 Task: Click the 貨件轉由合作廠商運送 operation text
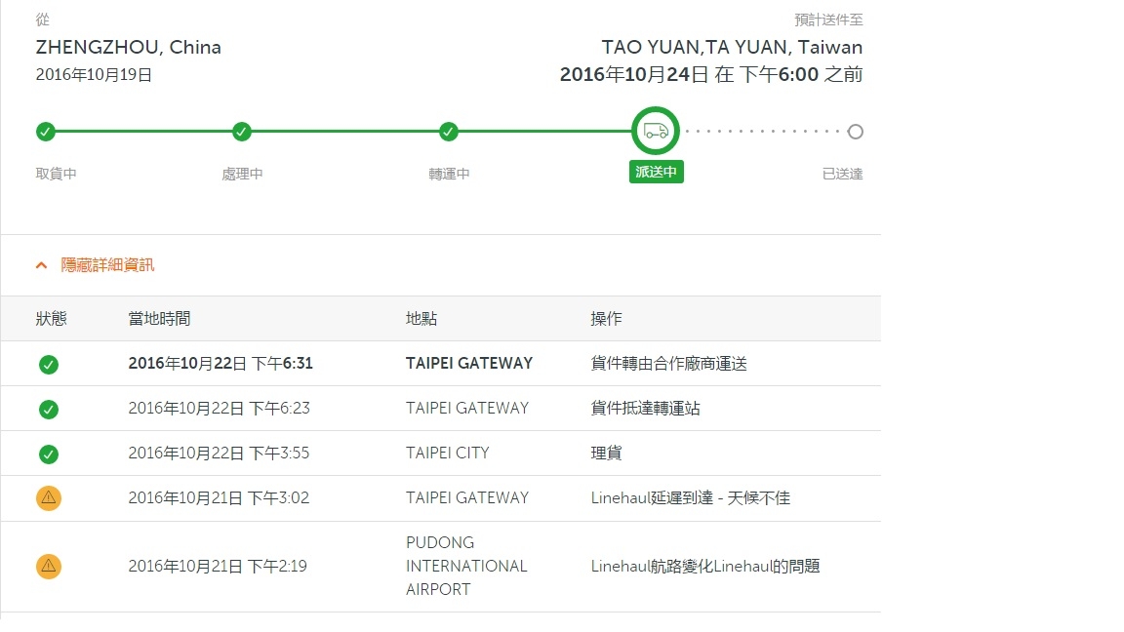[668, 364]
